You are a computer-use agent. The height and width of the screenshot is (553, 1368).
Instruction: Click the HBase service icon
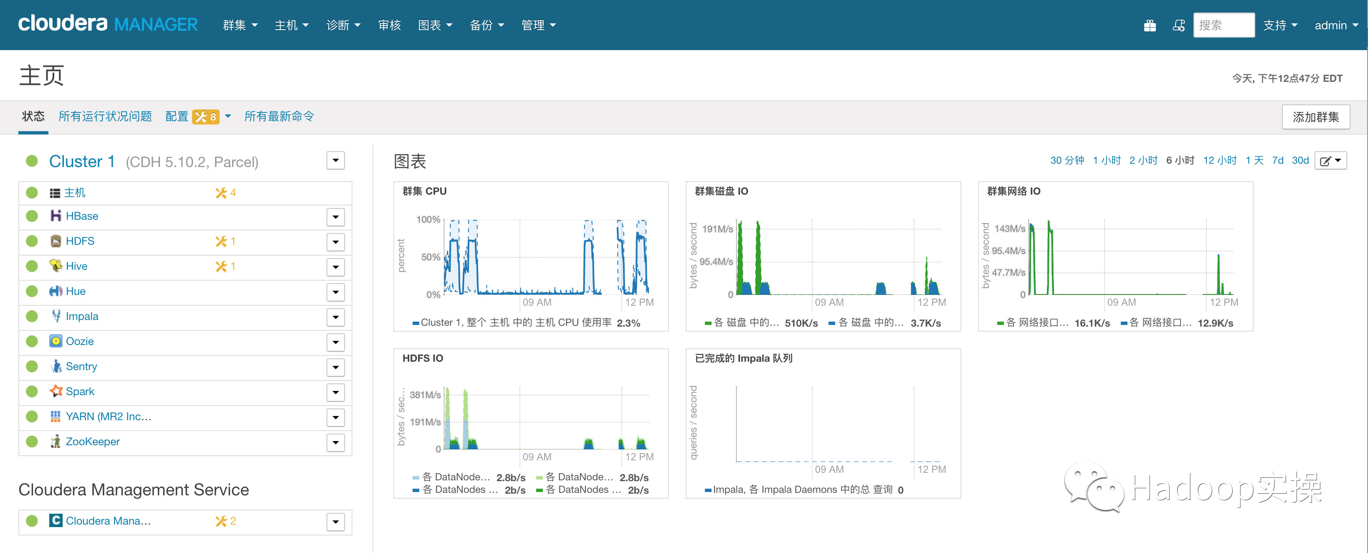(x=56, y=216)
